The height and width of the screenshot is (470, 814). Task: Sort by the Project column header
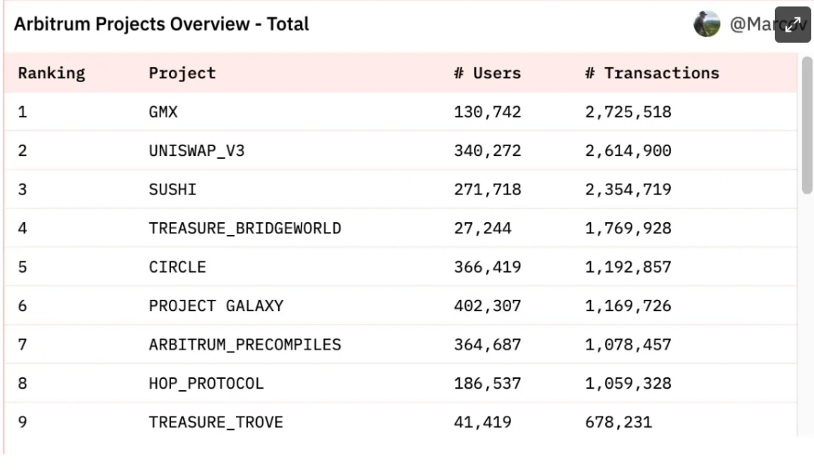pyautogui.click(x=182, y=73)
